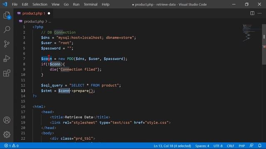The width and height of the screenshot is (266, 149).
Task: Click the <body> tag on line 21
Action: click(48, 133)
